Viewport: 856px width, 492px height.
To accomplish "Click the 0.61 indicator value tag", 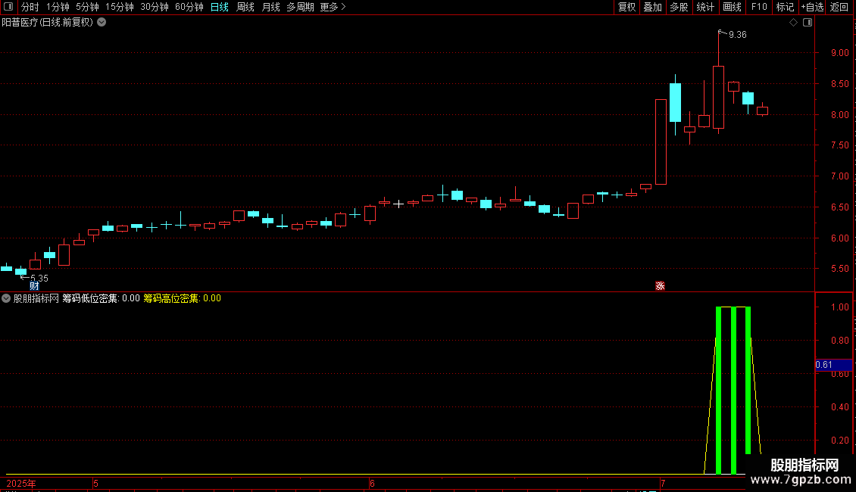I will (833, 365).
